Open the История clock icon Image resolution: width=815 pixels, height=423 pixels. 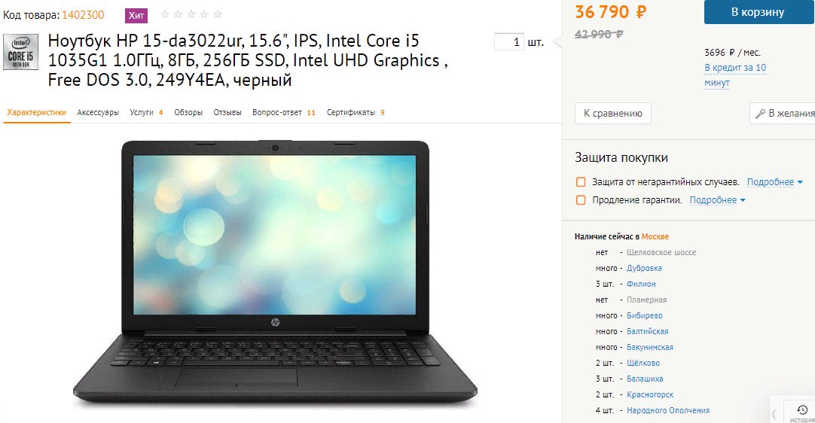pyautogui.click(x=802, y=409)
